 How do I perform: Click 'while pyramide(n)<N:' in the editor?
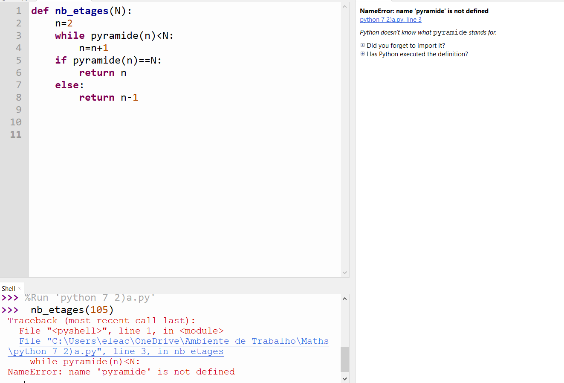(x=114, y=36)
